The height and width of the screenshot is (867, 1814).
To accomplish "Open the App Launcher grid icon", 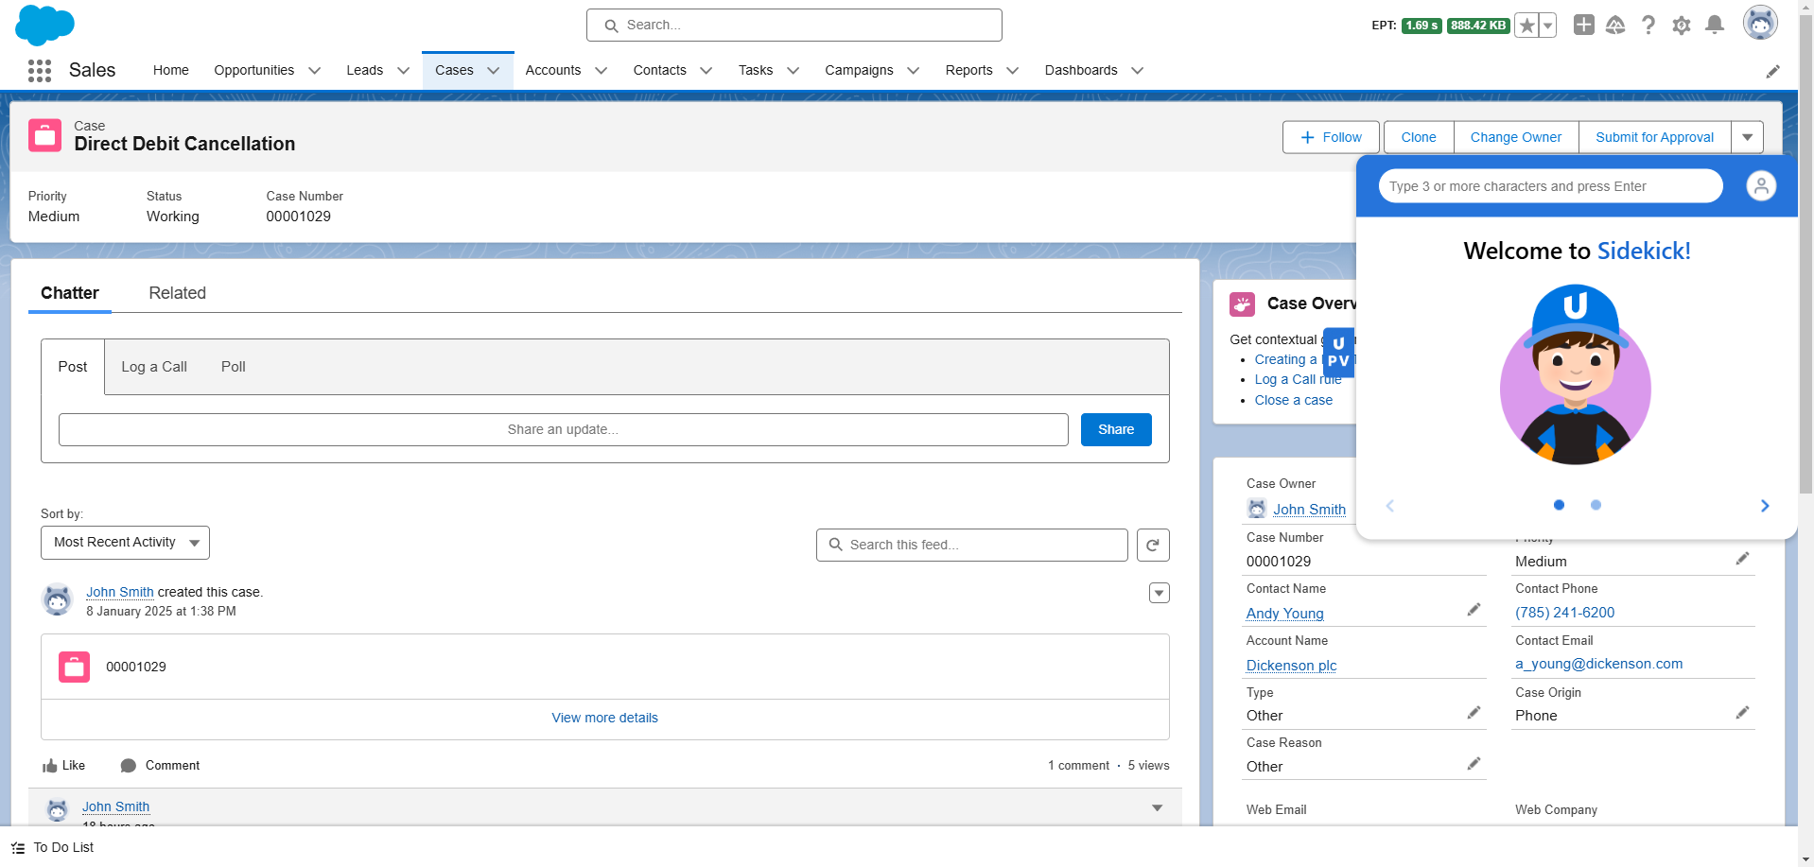I will pyautogui.click(x=40, y=70).
